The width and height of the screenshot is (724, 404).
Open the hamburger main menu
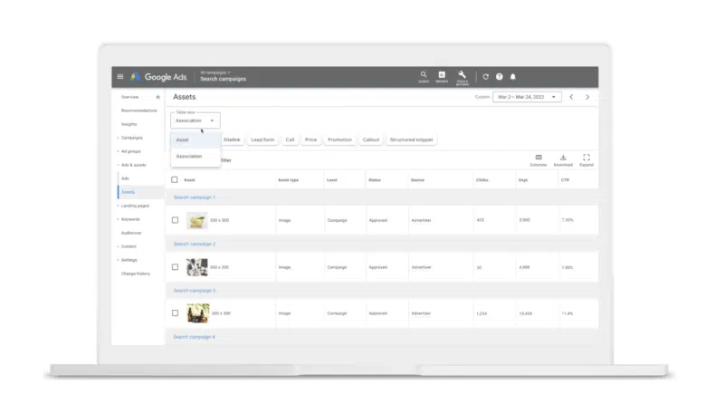[120, 77]
